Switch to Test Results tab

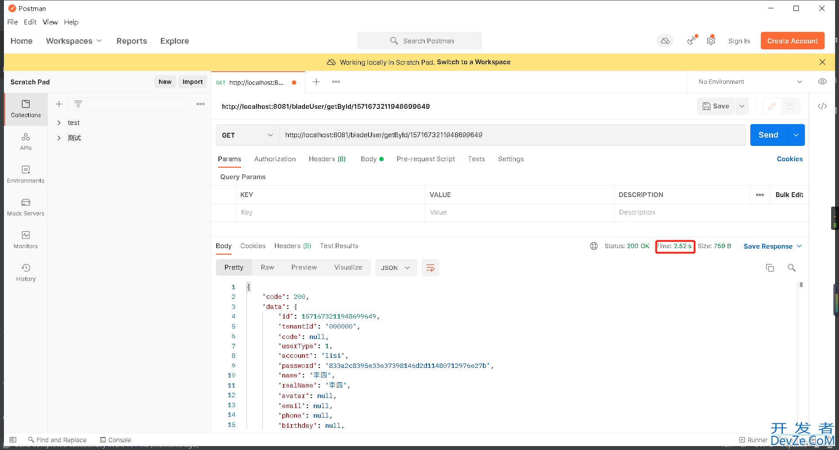point(339,246)
